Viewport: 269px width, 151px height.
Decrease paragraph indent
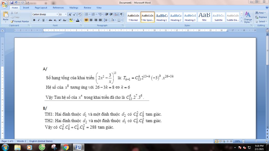[107, 14]
